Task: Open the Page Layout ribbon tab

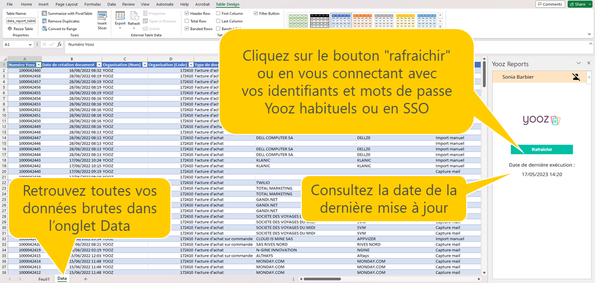Action: (66, 4)
